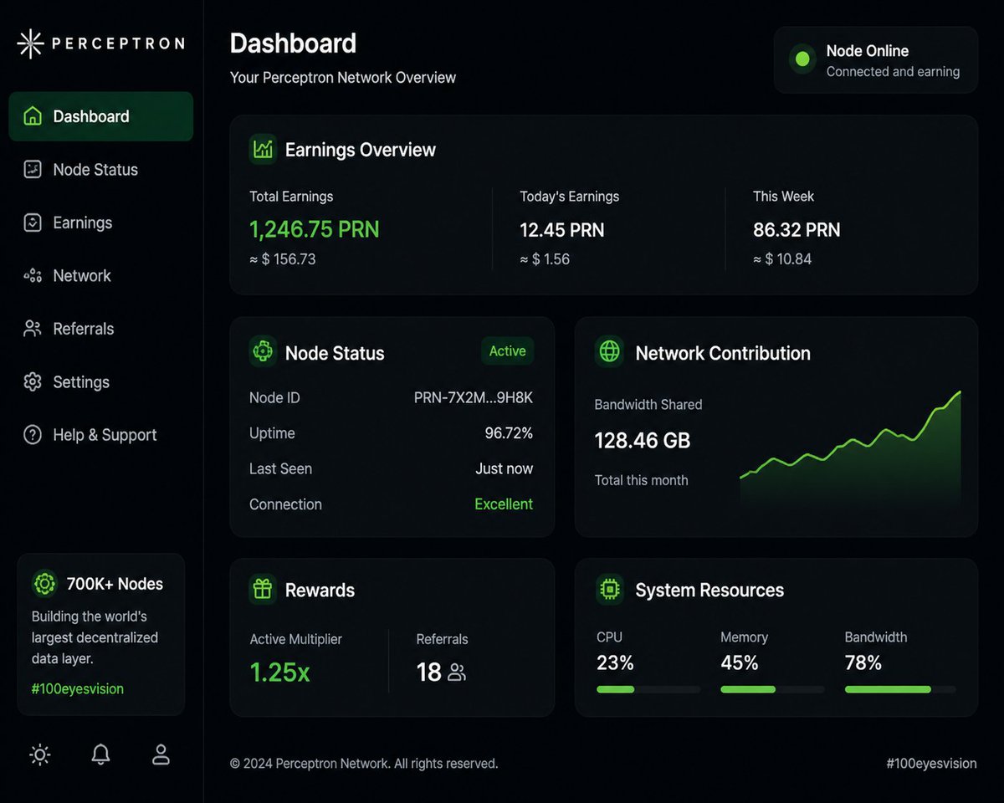Click the Bandwidth usage progress bar
The height and width of the screenshot is (803, 1004).
coord(900,689)
